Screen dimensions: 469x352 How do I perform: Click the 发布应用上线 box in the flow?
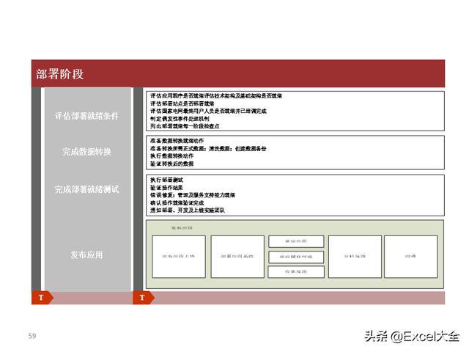(x=179, y=257)
